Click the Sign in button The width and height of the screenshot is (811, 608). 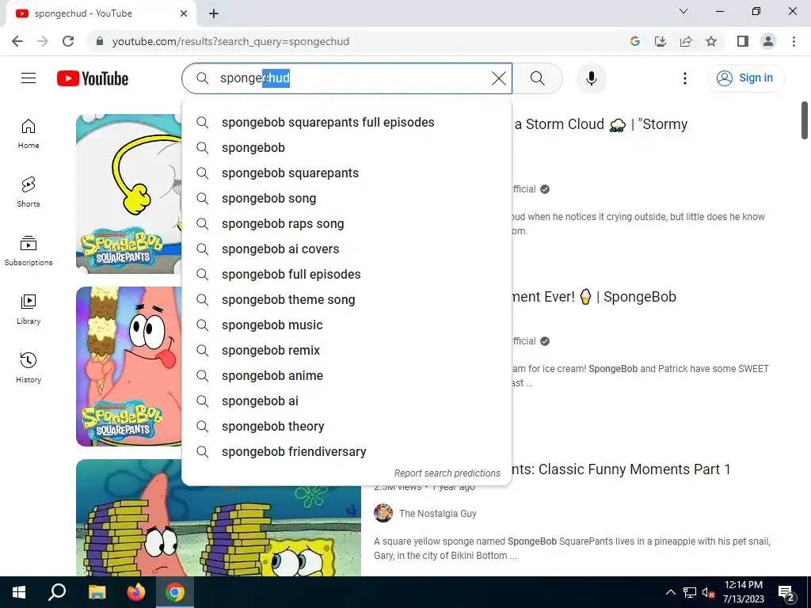(x=745, y=78)
